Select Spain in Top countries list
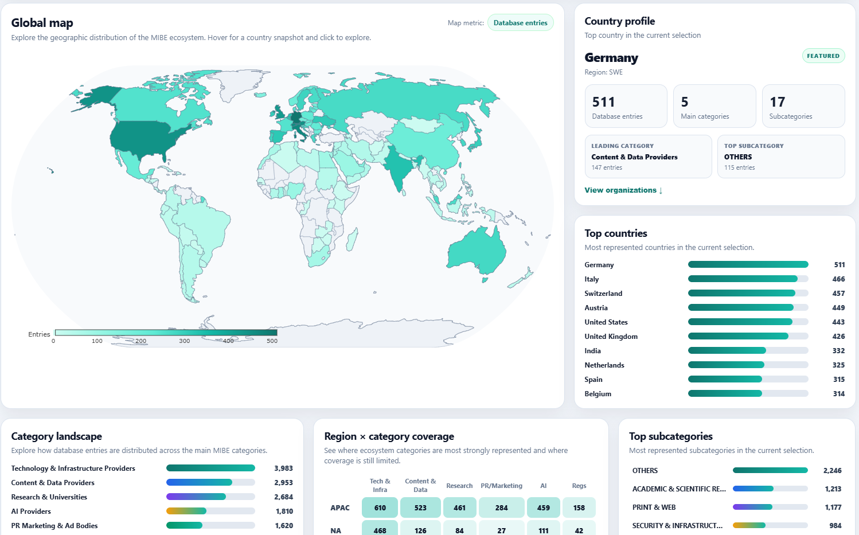The image size is (859, 535). [x=714, y=379]
